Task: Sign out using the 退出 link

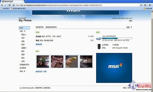Action: 131,21
